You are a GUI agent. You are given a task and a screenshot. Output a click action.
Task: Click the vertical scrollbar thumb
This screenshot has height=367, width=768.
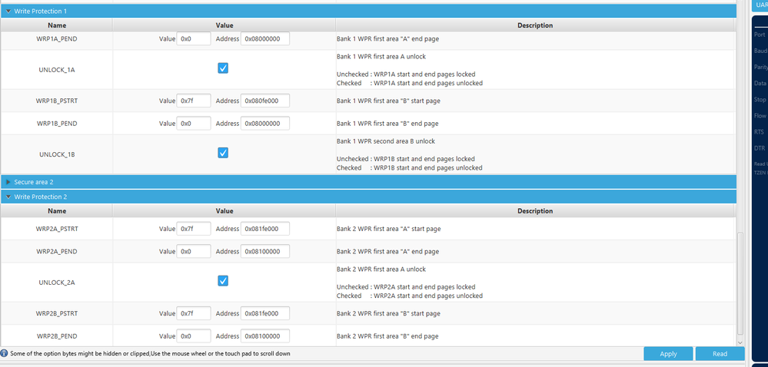pos(740,284)
